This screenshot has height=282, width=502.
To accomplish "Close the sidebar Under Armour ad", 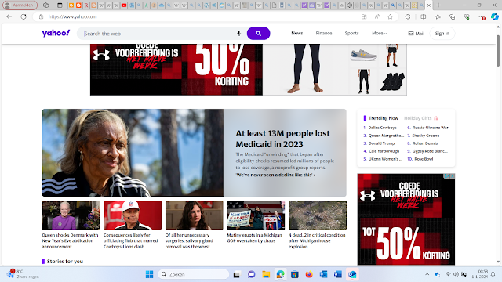I will click(453, 175).
